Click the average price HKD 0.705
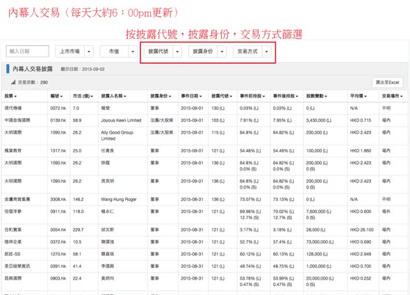 pos(361,266)
